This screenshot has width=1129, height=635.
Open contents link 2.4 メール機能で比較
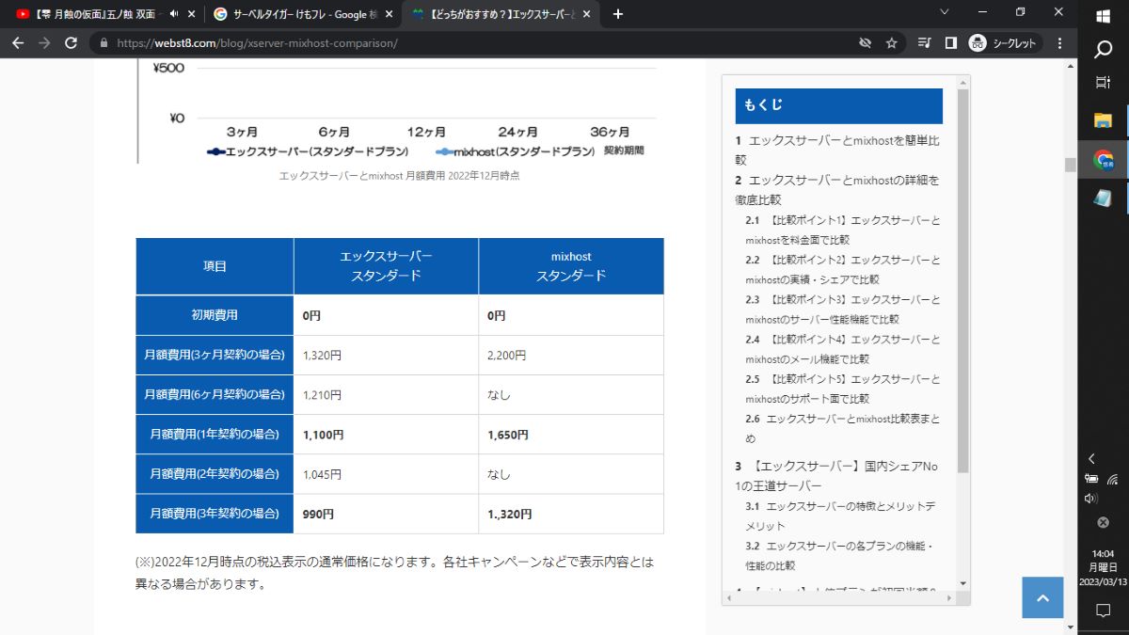click(x=843, y=349)
